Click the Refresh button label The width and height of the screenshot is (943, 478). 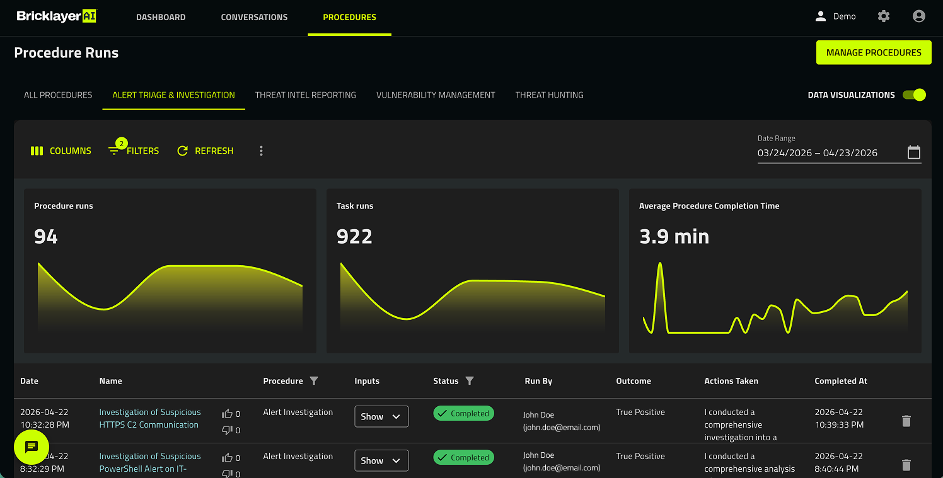pyautogui.click(x=214, y=151)
